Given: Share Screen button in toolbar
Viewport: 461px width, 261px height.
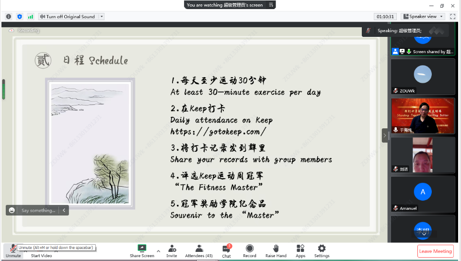Looking at the screenshot, I should 142,251.
